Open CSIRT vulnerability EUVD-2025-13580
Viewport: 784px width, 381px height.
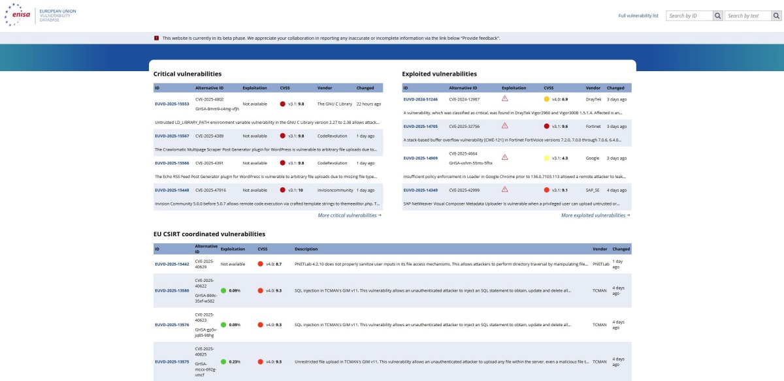click(172, 290)
